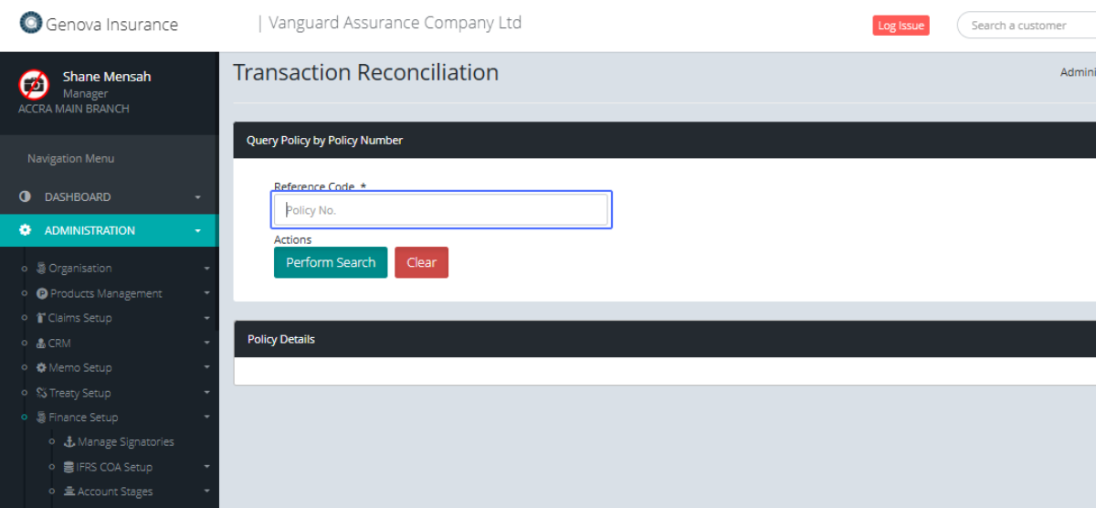Viewport: 1096px width, 508px height.
Task: Open the Account Stages menu item
Action: (114, 492)
